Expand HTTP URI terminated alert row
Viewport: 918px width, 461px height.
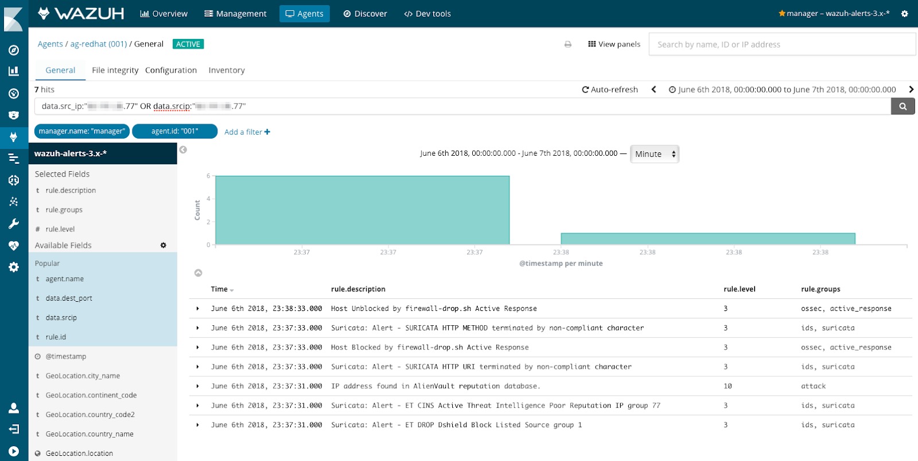(197, 367)
